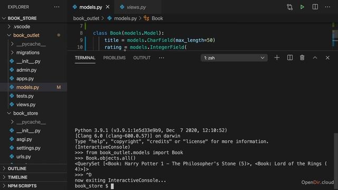Collapse the BOOK_STORE root folder

tap(4, 18)
